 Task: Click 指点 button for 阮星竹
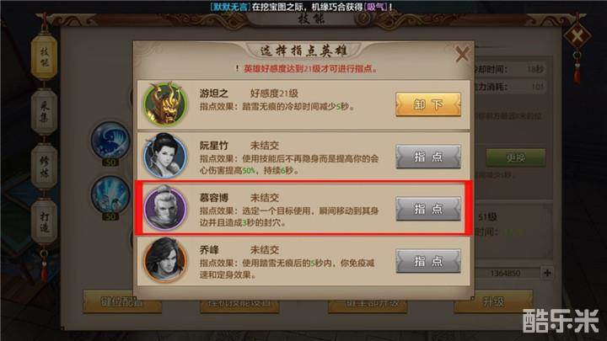pos(428,157)
